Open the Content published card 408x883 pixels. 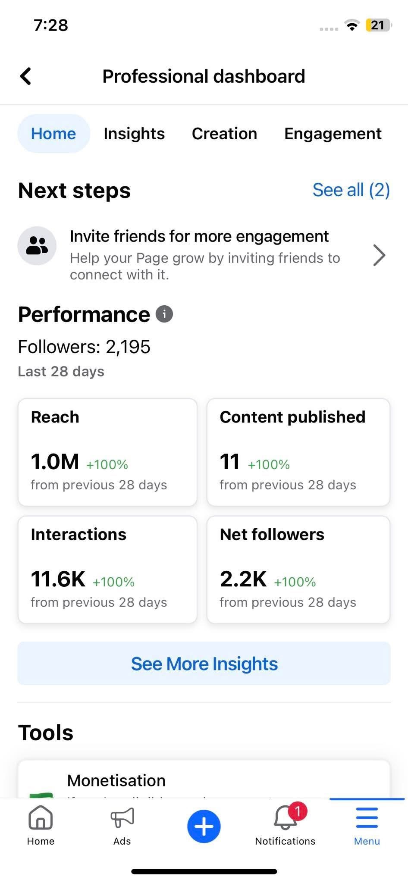[x=298, y=452]
